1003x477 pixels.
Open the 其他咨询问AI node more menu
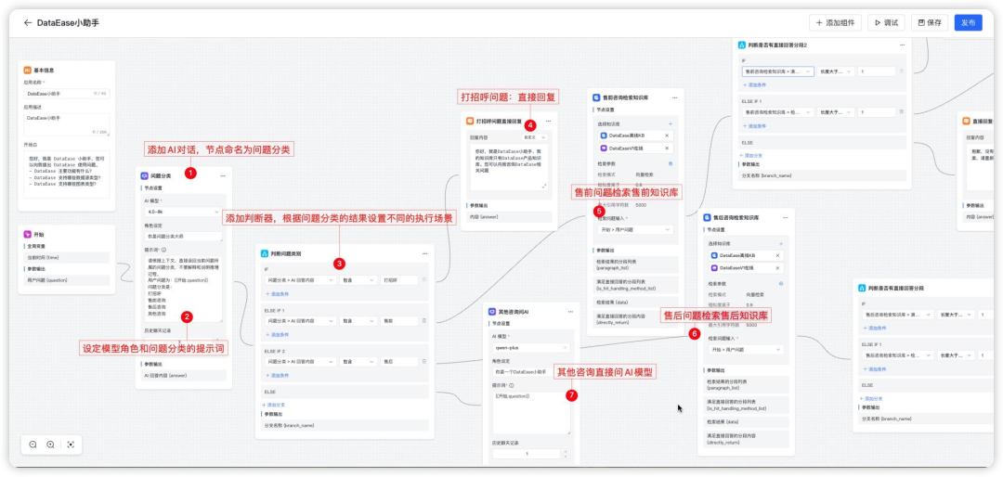pos(570,312)
